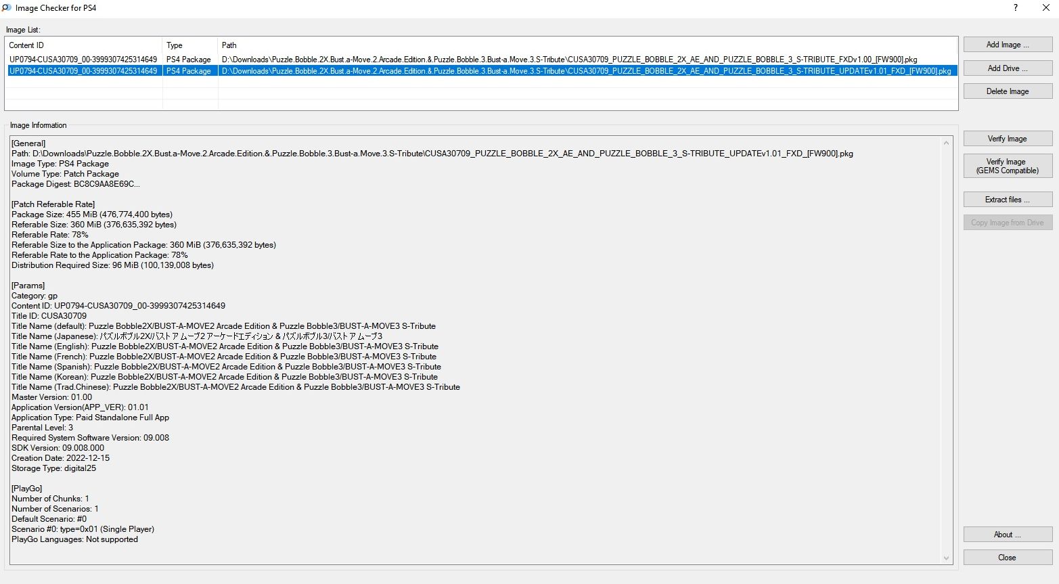The height and width of the screenshot is (584, 1059).
Task: Click the Close button at bottom right
Action: tap(1008, 558)
